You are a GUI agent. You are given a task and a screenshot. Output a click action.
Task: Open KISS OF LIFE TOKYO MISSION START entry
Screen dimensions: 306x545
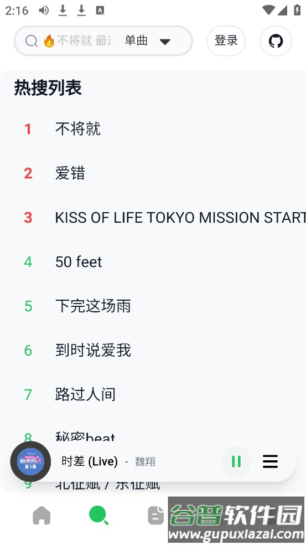[x=180, y=218]
